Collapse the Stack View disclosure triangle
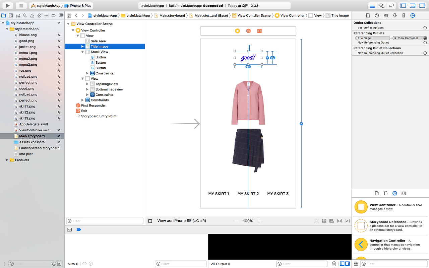 [x=82, y=52]
